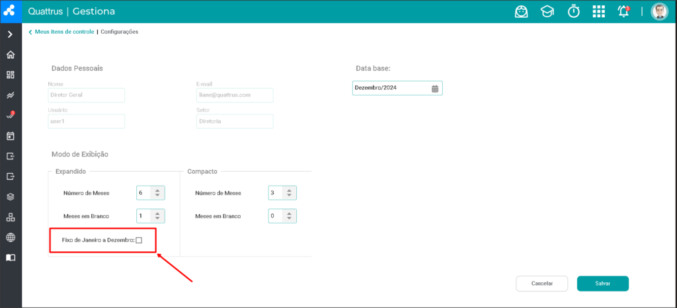677x308 pixels.
Task: Click the Compacto Número de Meses value 3
Action: [x=275, y=193]
